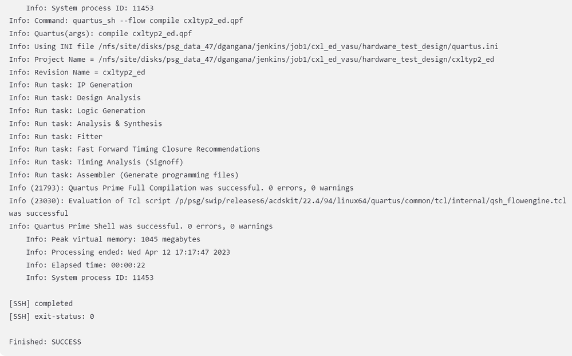Click the 'Run task: Analysis & Synthesis' line
The height and width of the screenshot is (356, 572).
coord(85,124)
